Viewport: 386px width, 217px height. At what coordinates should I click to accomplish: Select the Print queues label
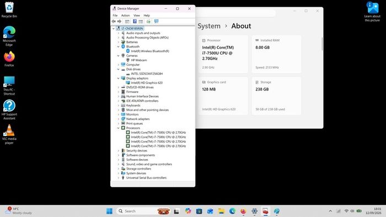(135, 123)
